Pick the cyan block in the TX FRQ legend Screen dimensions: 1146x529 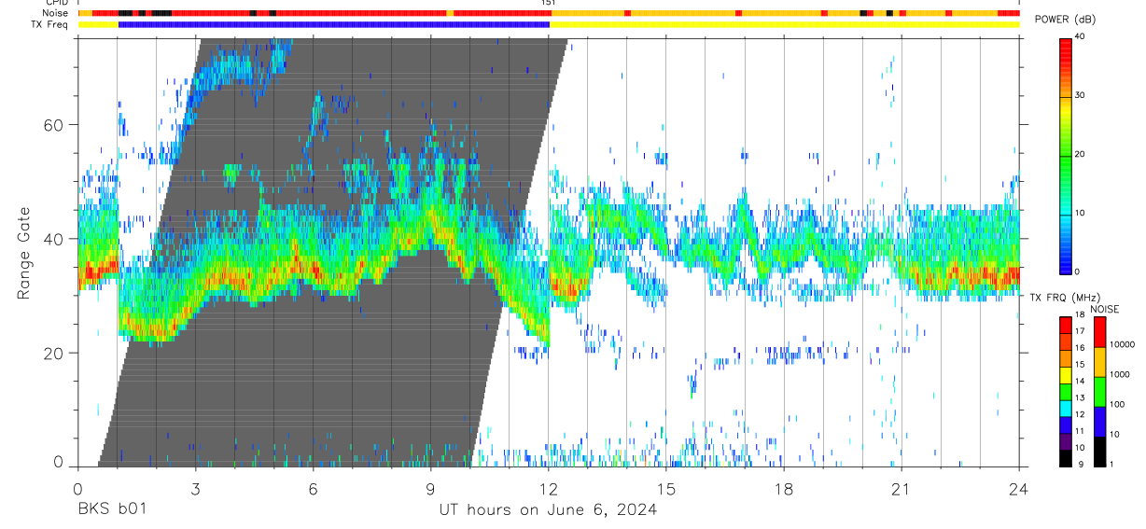click(x=1065, y=408)
